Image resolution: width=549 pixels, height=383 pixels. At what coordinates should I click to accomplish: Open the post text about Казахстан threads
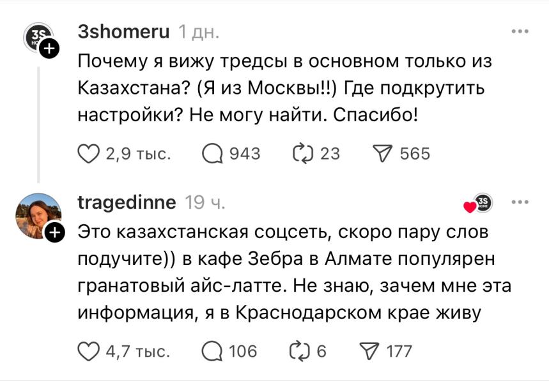click(281, 88)
